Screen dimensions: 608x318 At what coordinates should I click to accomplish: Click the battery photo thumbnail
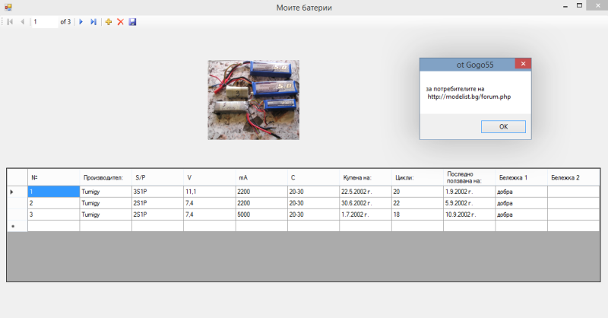pyautogui.click(x=253, y=100)
